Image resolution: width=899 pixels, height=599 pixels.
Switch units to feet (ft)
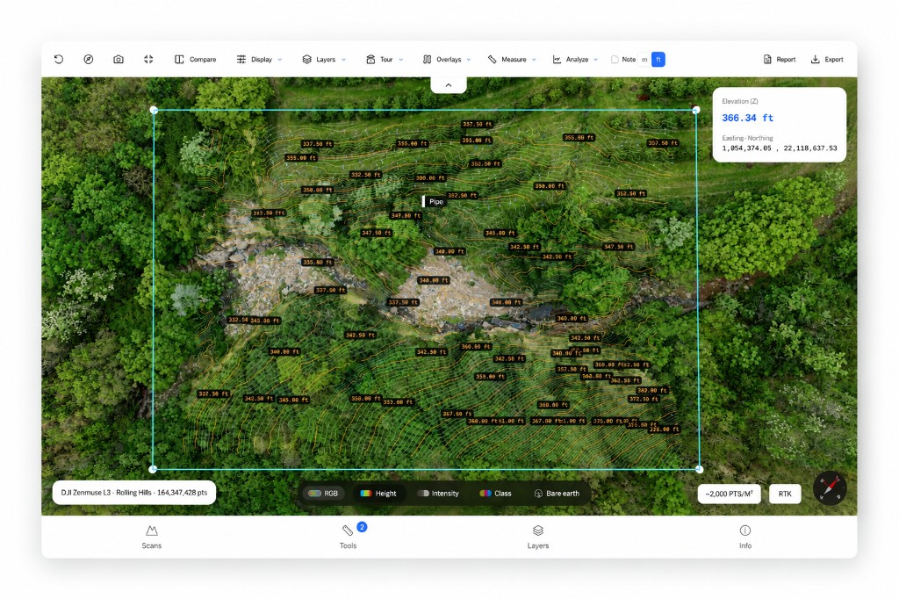(x=658, y=59)
